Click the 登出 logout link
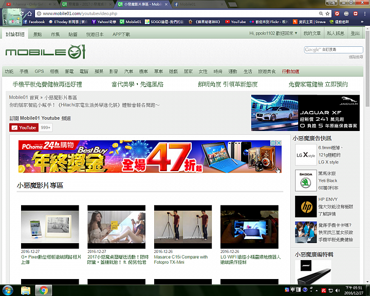370x296 pixels. 355,33
